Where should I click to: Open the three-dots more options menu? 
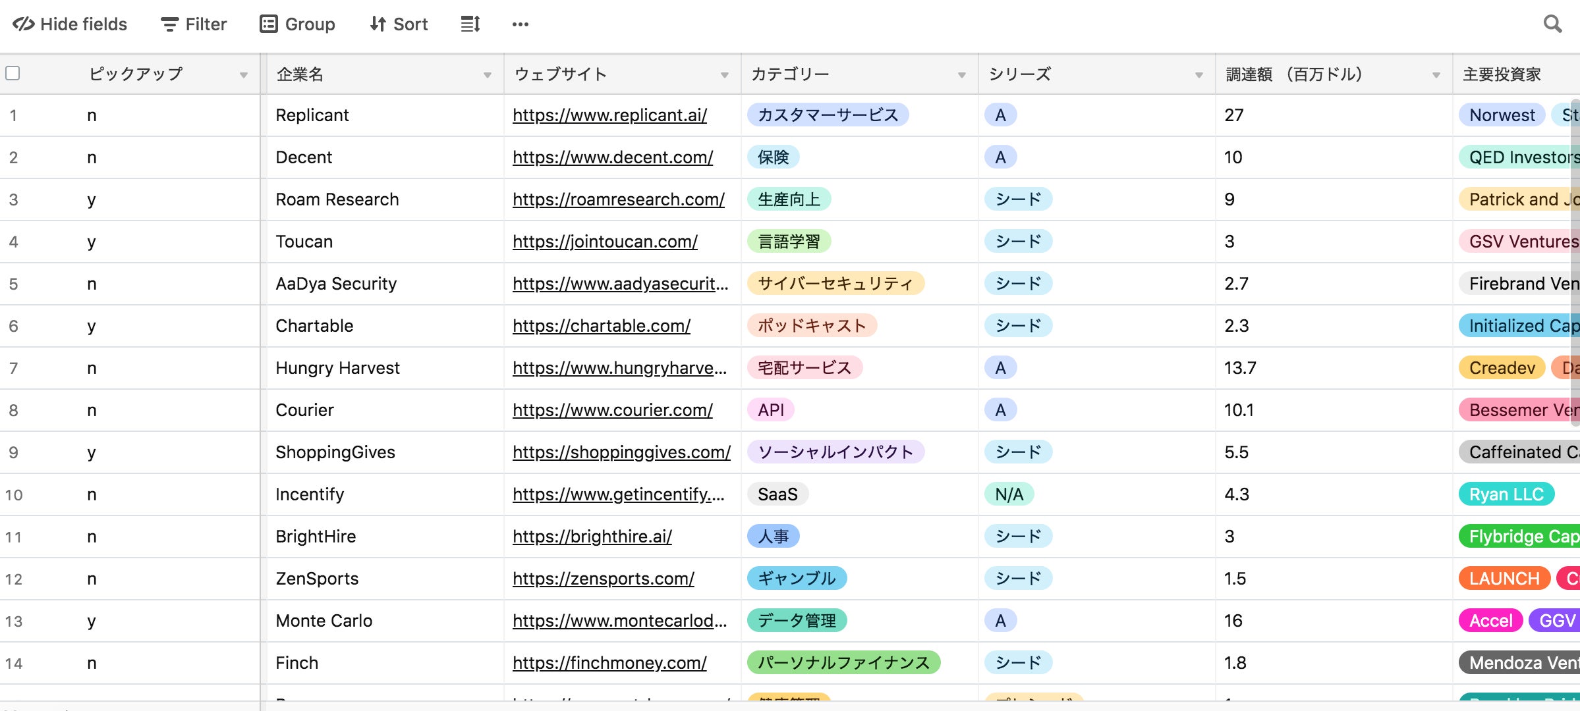click(520, 24)
